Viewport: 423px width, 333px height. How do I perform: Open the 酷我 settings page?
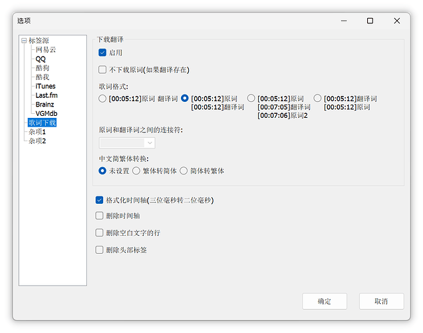coord(43,77)
